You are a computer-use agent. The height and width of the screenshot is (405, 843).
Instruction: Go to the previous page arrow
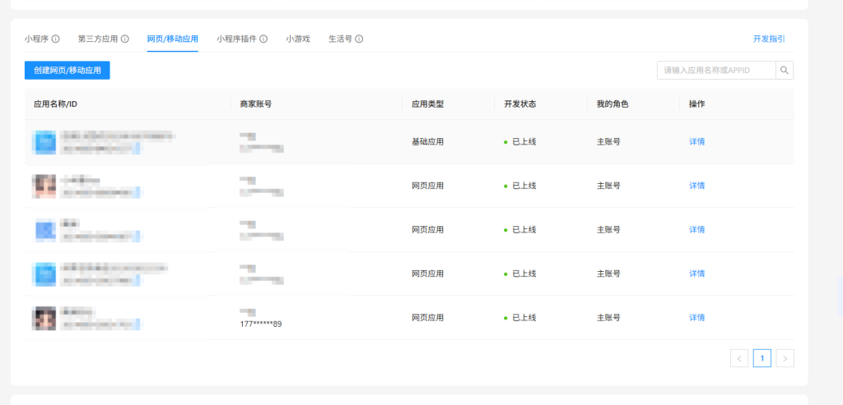click(x=739, y=358)
